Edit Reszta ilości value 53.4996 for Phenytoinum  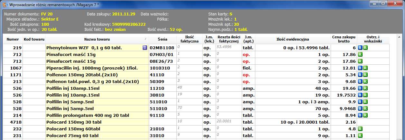tap(228, 48)
